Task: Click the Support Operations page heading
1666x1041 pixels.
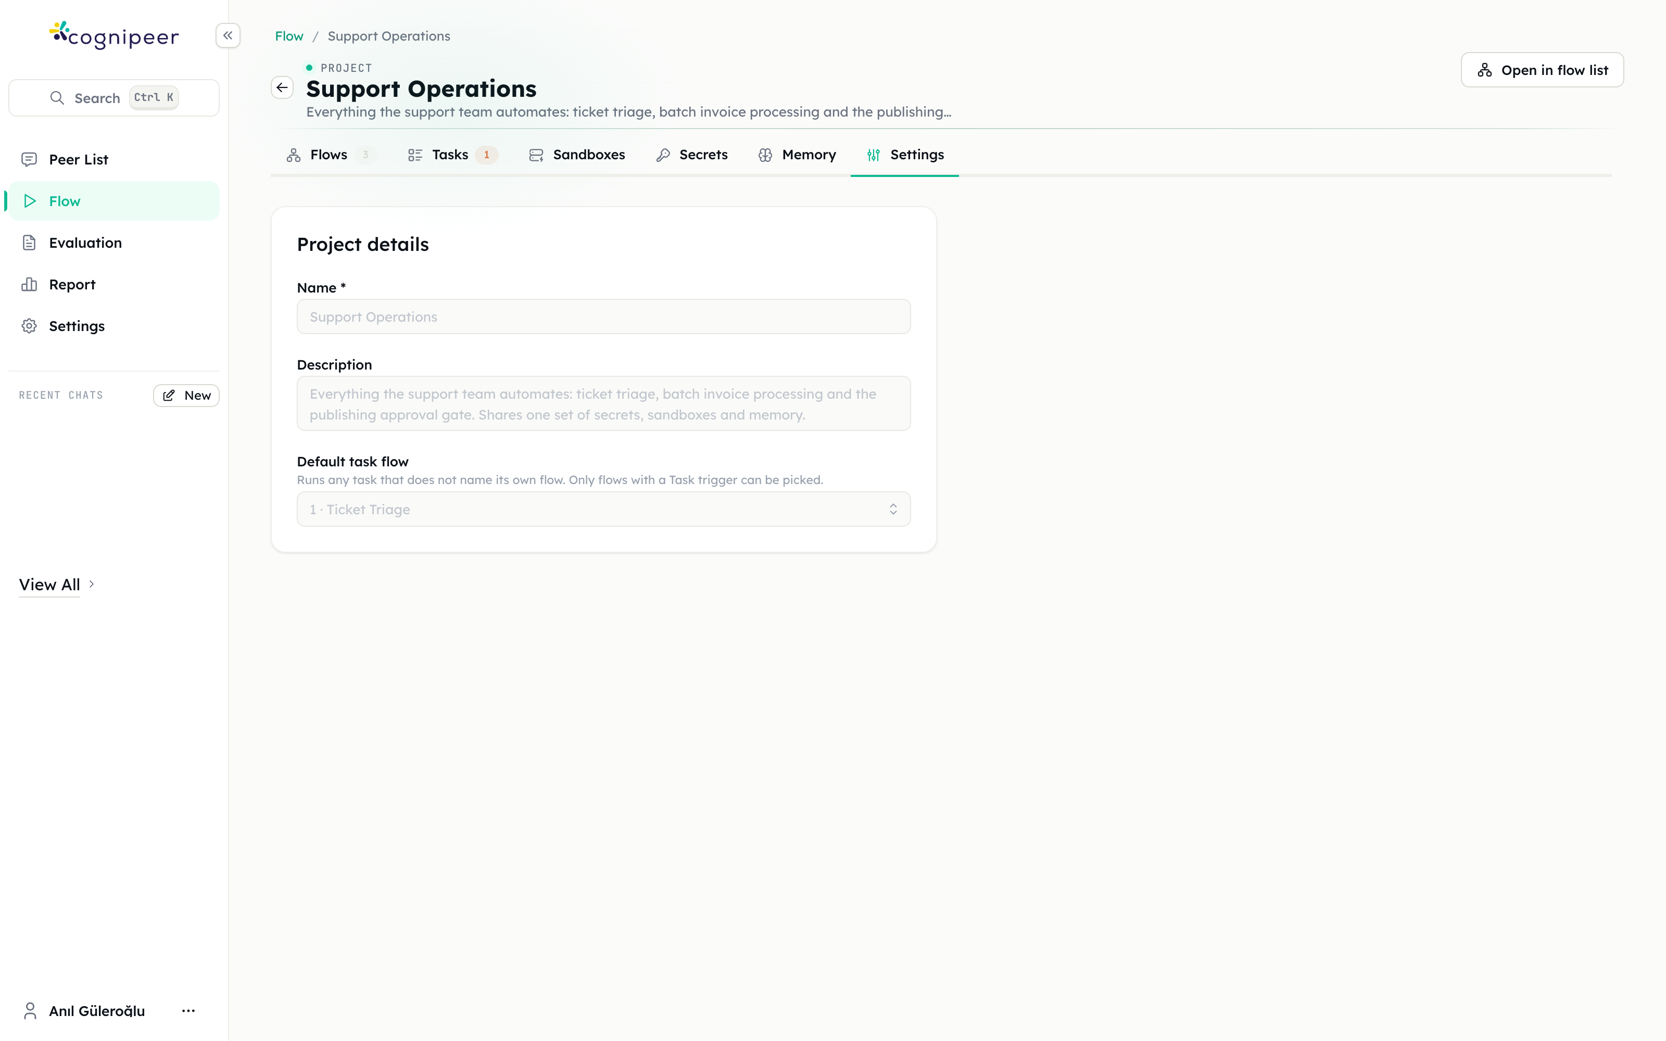Action: pyautogui.click(x=421, y=89)
